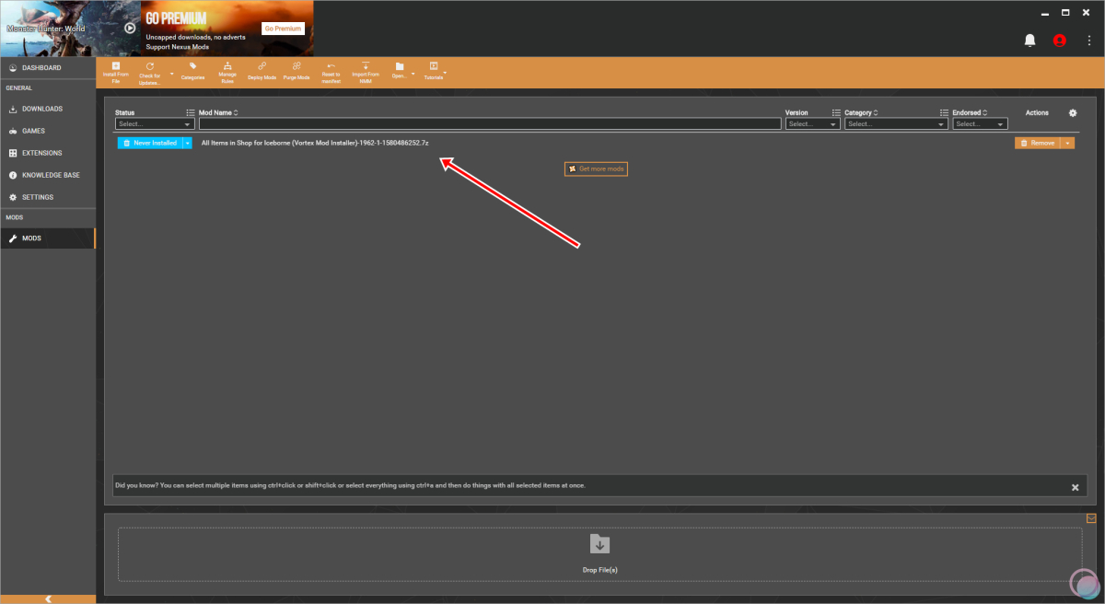
Task: Sort by Endorsed column header
Action: 971,112
